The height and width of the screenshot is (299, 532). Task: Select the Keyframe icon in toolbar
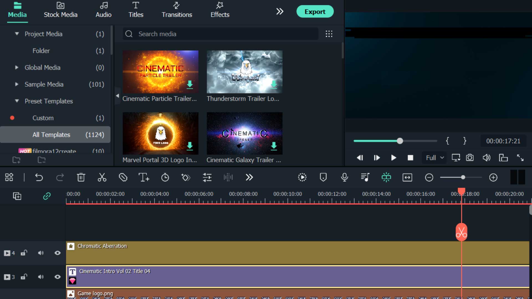pyautogui.click(x=186, y=177)
